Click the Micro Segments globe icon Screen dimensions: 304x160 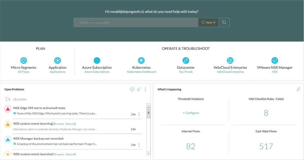tap(24, 61)
